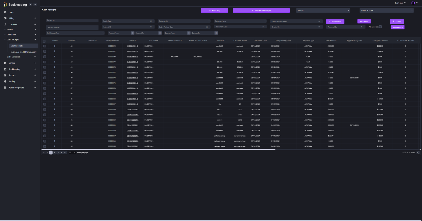
Task: Open batch IS-08152024-1 via its link
Action: (133, 46)
